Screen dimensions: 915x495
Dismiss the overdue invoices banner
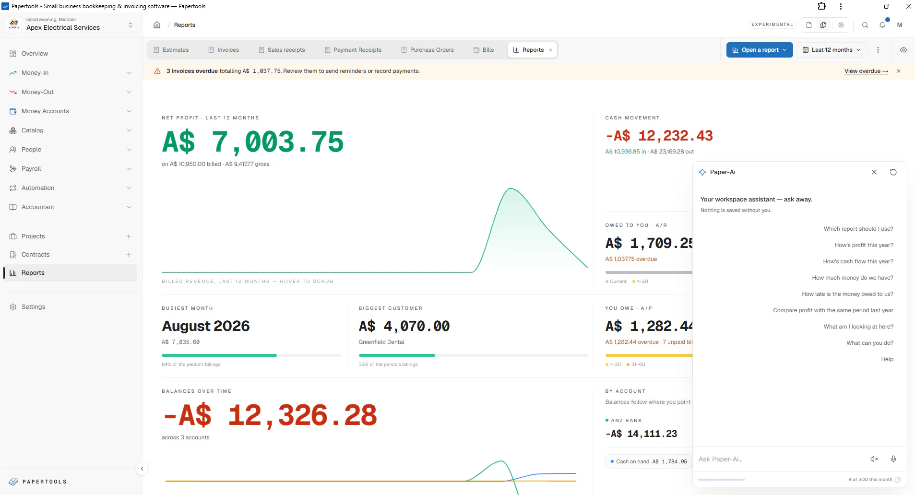click(x=899, y=71)
